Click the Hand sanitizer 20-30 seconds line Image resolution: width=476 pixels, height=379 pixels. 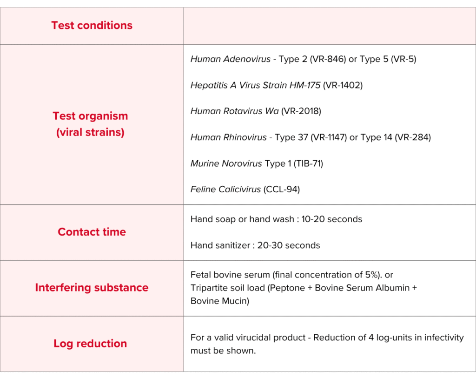(x=255, y=245)
